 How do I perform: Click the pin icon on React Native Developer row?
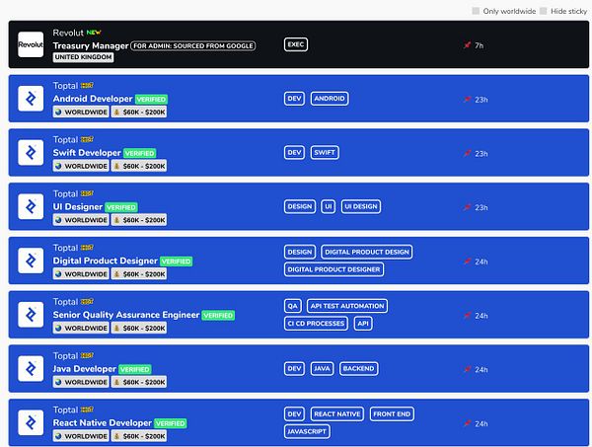[x=467, y=423]
